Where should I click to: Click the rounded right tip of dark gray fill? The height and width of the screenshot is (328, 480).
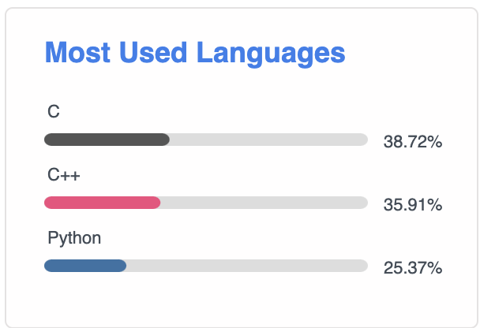coord(167,140)
